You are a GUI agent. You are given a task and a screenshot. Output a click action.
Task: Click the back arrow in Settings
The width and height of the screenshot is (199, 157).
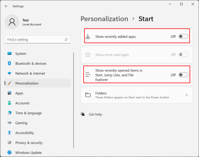(6, 6)
